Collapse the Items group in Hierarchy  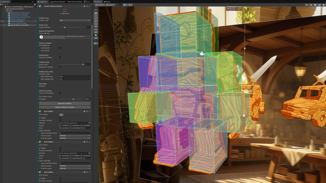pos(6,11)
